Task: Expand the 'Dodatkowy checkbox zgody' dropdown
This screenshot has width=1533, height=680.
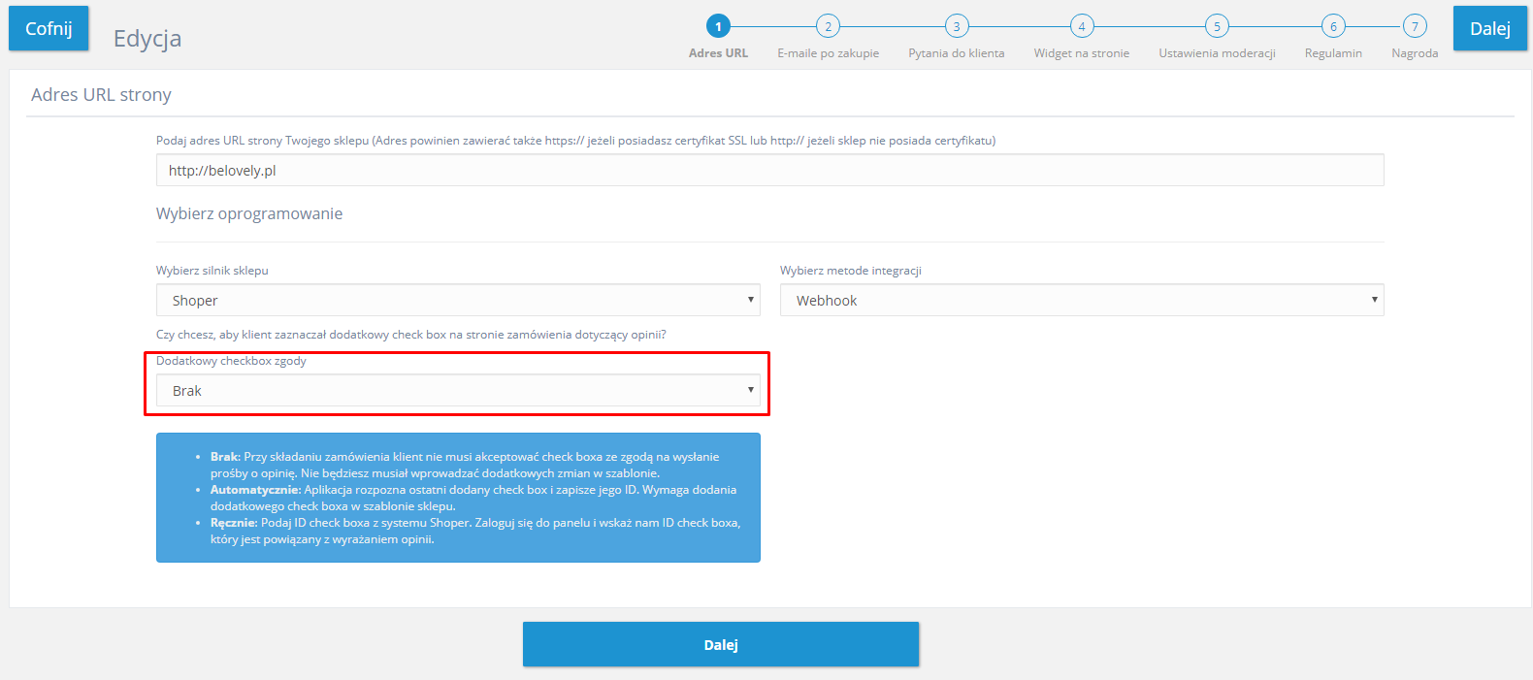Action: click(457, 391)
